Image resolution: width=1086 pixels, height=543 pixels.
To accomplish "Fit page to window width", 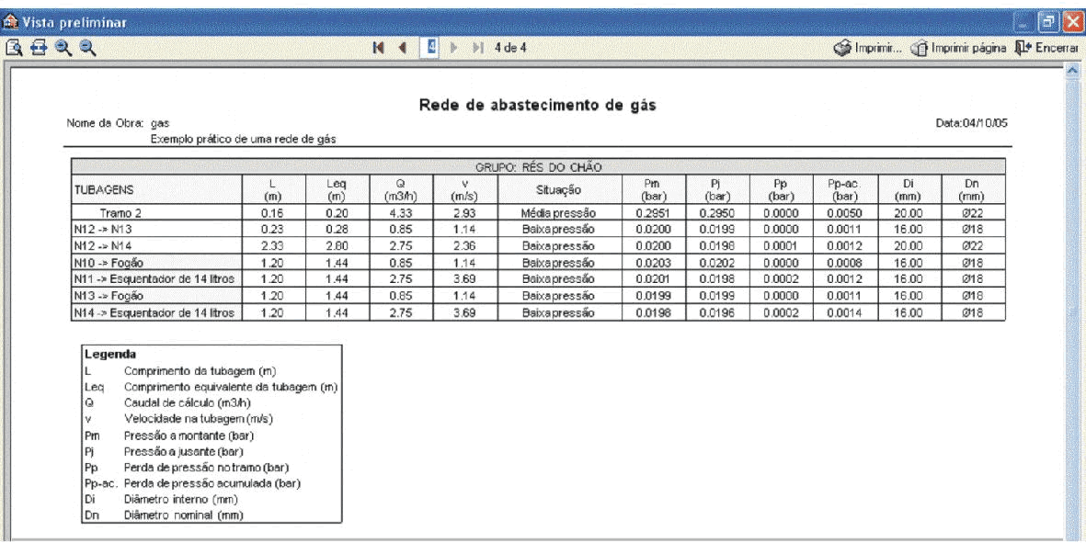I will click(x=40, y=48).
